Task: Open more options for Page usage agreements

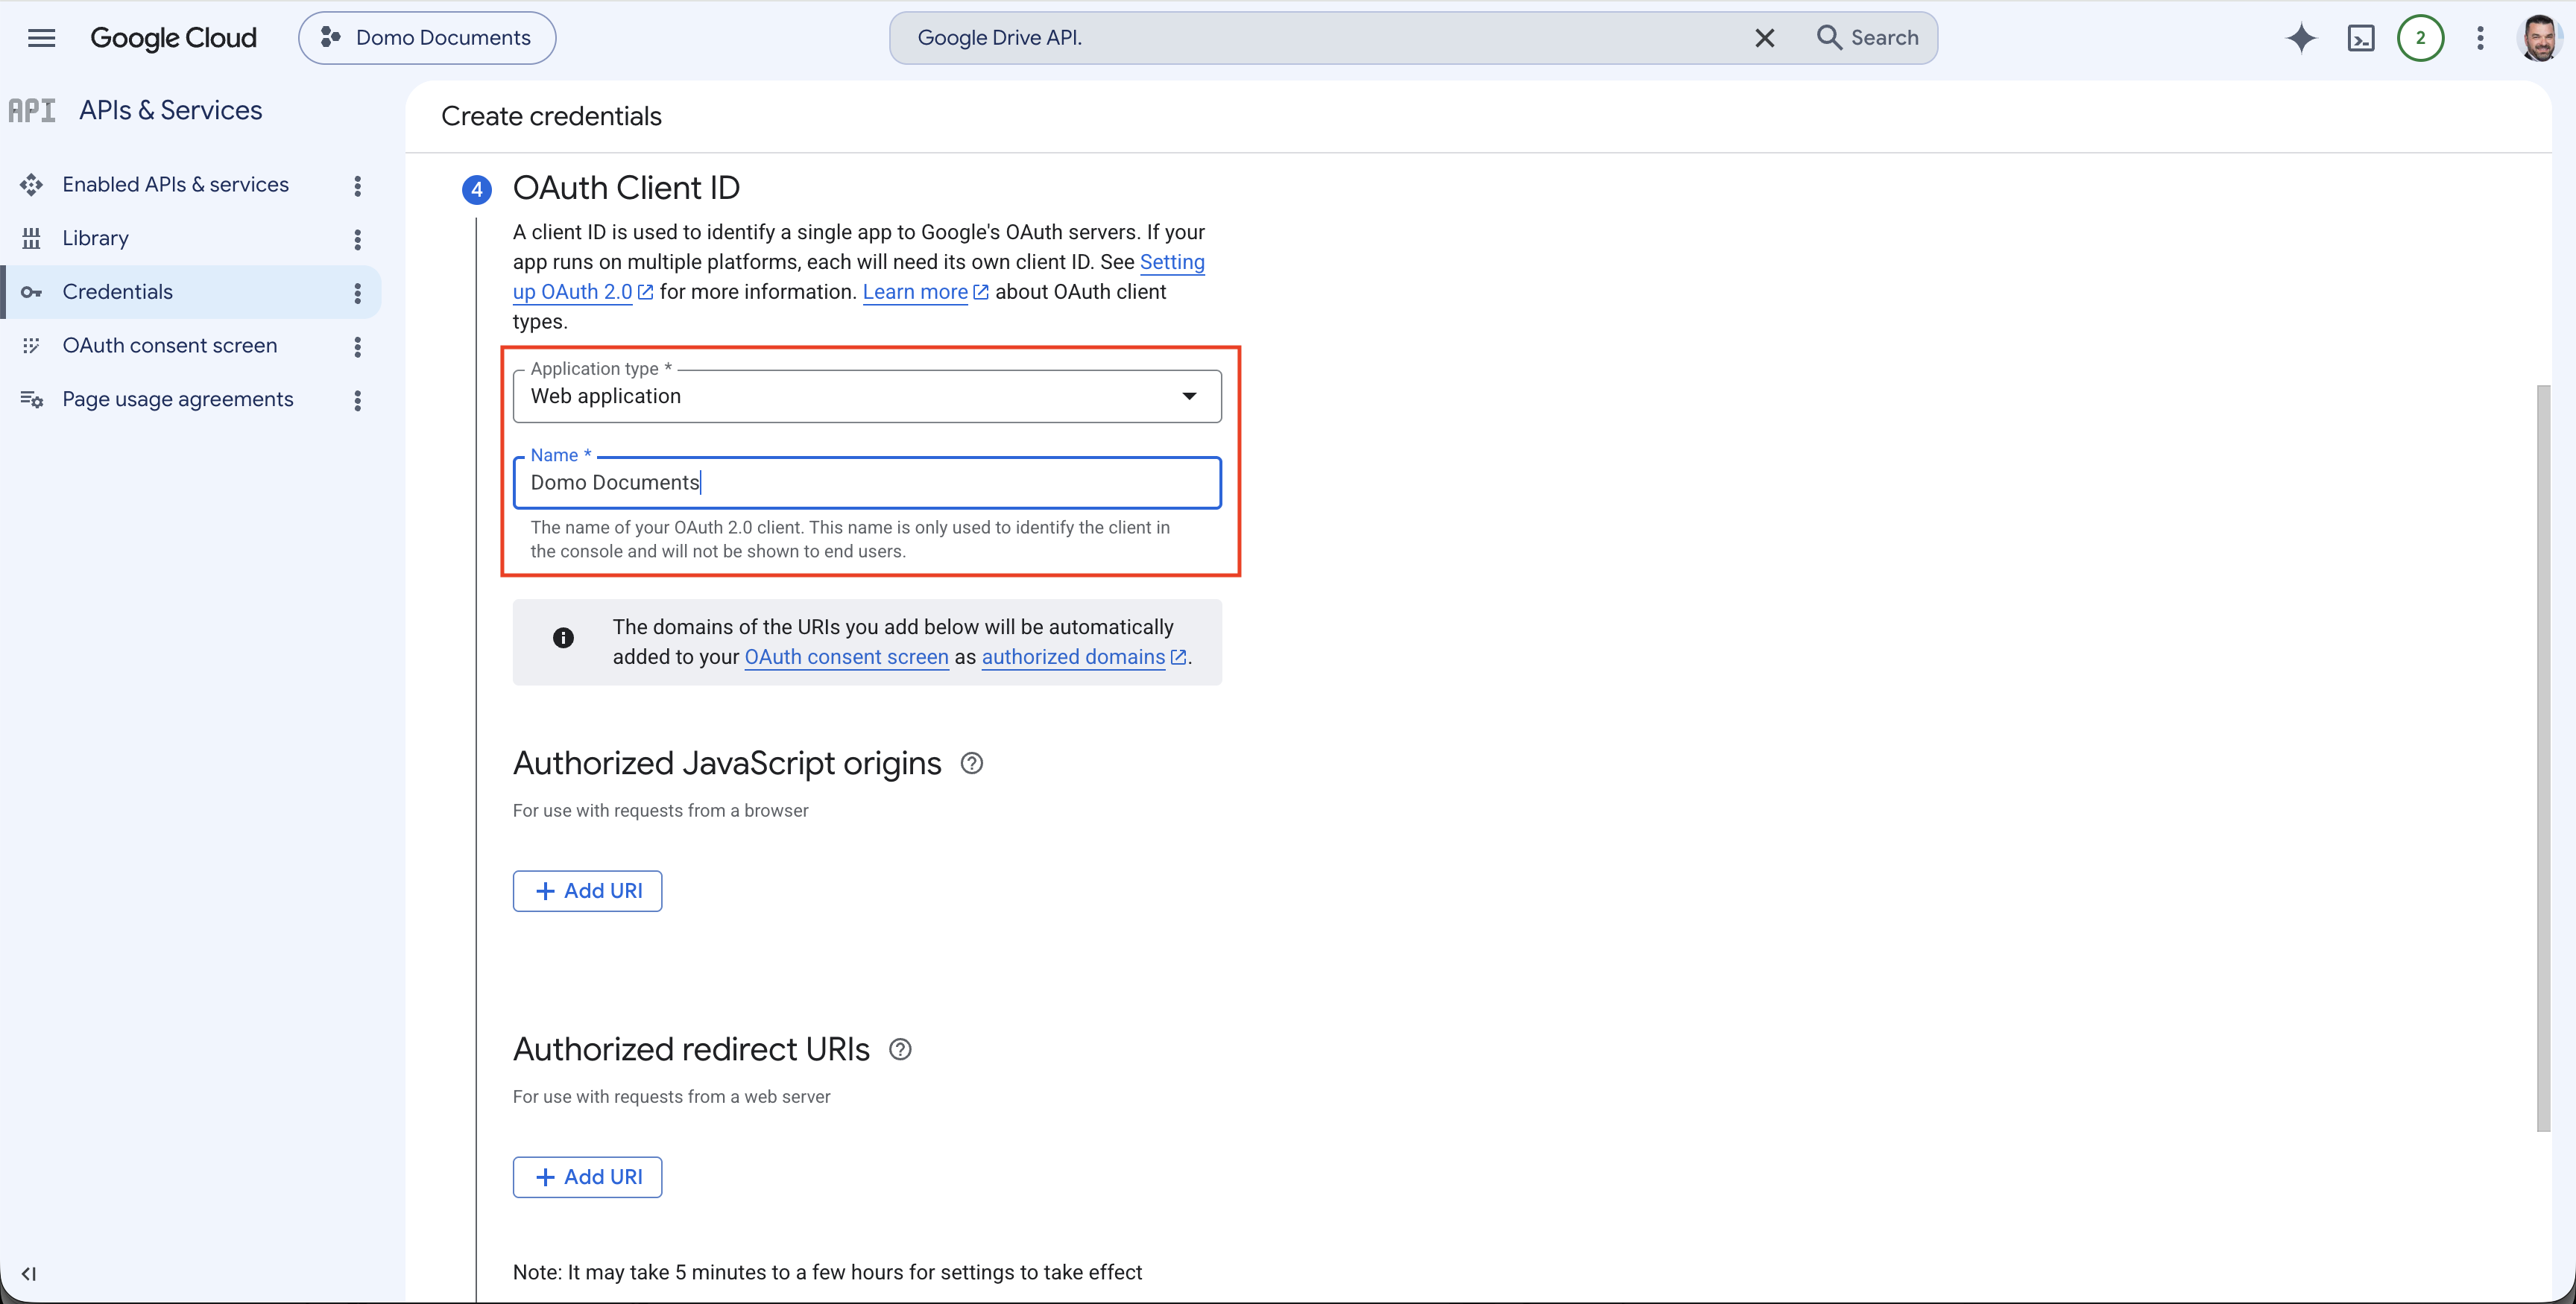Action: [x=357, y=400]
